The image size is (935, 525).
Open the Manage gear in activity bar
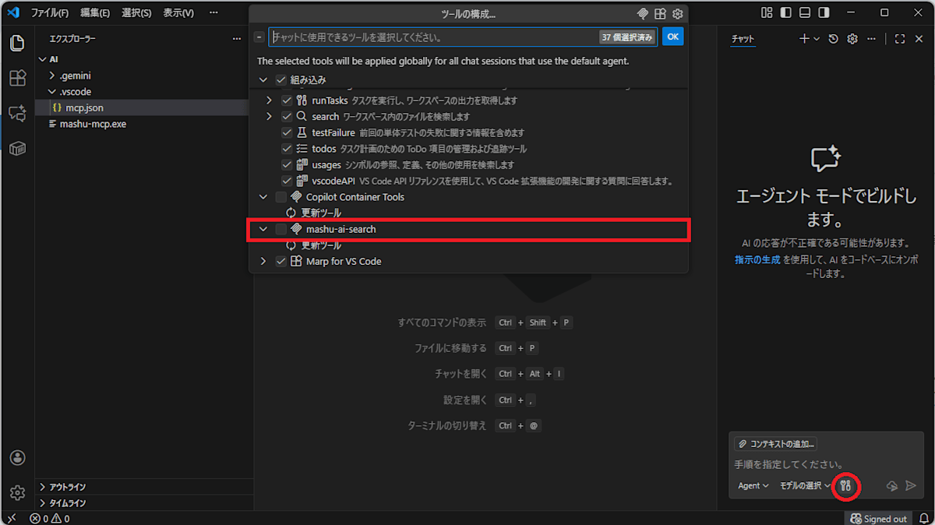[17, 492]
